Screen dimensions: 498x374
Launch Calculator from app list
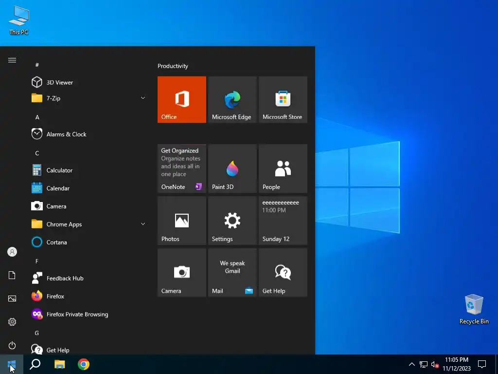pyautogui.click(x=89, y=170)
